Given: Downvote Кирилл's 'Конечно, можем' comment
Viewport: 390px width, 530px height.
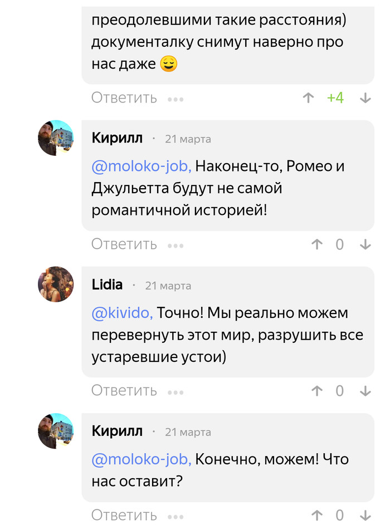Looking at the screenshot, I should 365,515.
